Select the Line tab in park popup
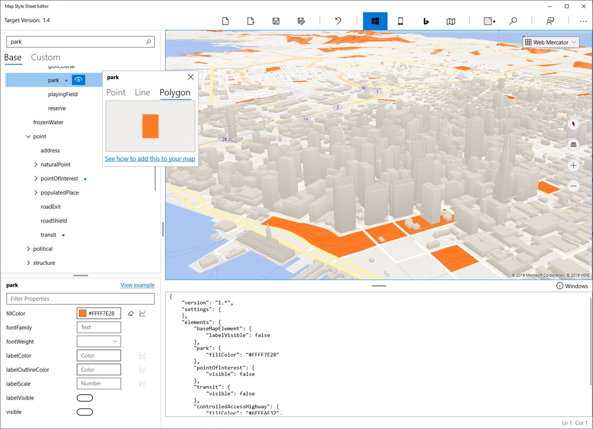The width and height of the screenshot is (593, 429). tap(142, 93)
